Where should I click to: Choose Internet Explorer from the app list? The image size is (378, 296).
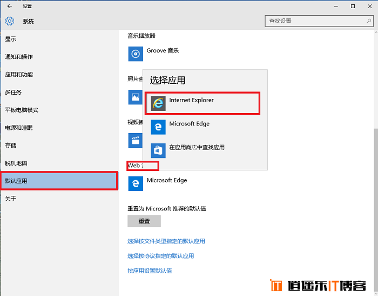click(202, 103)
